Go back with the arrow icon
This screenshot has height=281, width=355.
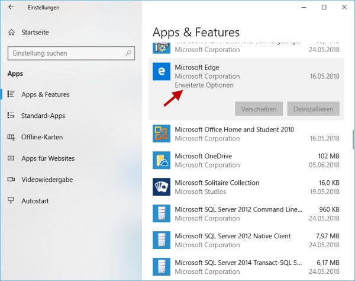click(11, 7)
